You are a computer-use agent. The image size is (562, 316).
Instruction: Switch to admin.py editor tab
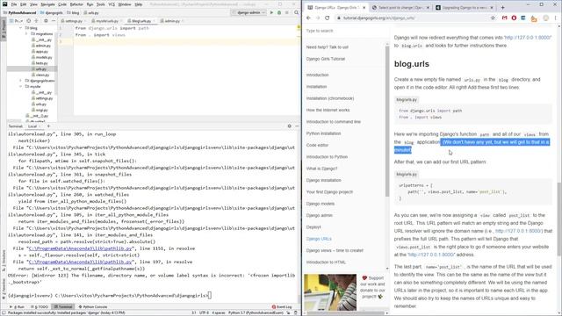172,21
